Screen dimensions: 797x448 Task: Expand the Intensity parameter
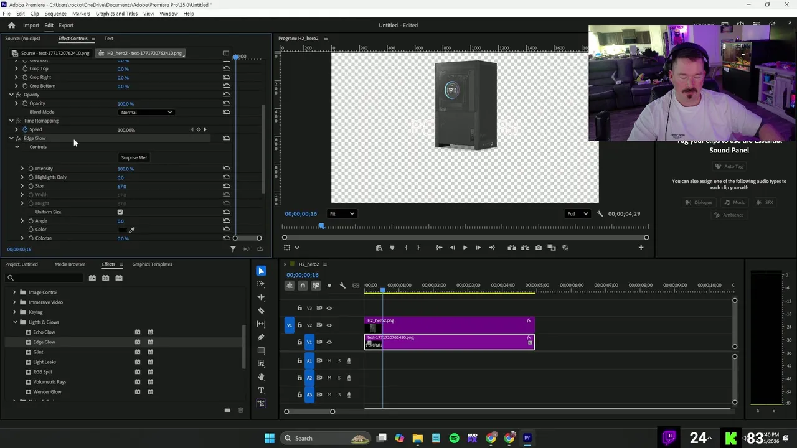[22, 169]
